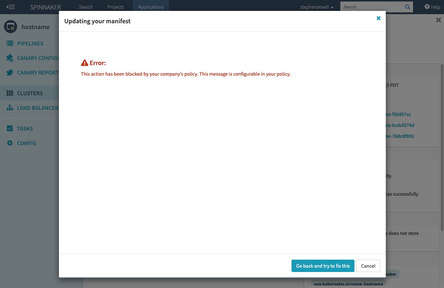The height and width of the screenshot is (288, 444).
Task: Open the hostname-f5b957cc link
Action: click(398, 114)
